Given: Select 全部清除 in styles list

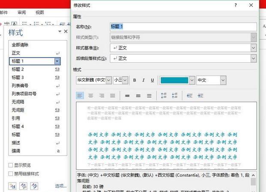Looking at the screenshot, I should 20,45.
